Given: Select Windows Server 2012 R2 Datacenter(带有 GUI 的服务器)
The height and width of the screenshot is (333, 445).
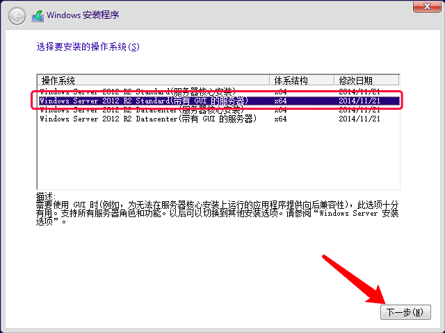Looking at the screenshot, I should click(x=218, y=119).
